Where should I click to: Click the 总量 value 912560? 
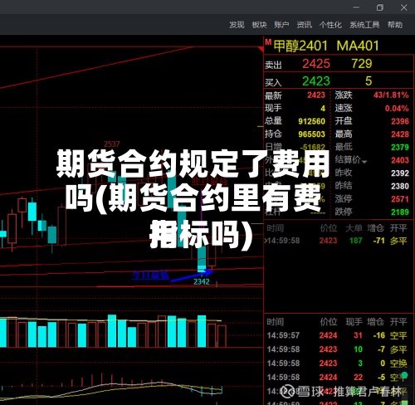[311, 121]
